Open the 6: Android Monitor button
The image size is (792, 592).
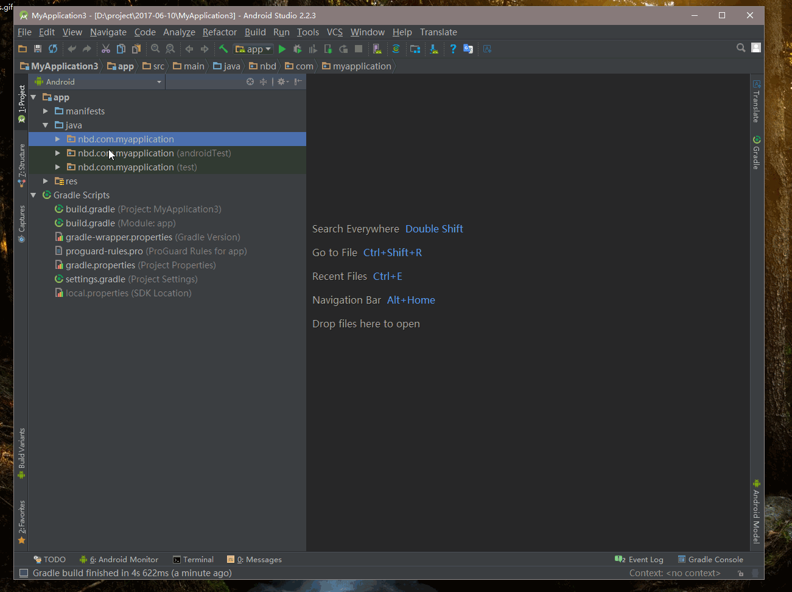click(x=119, y=560)
